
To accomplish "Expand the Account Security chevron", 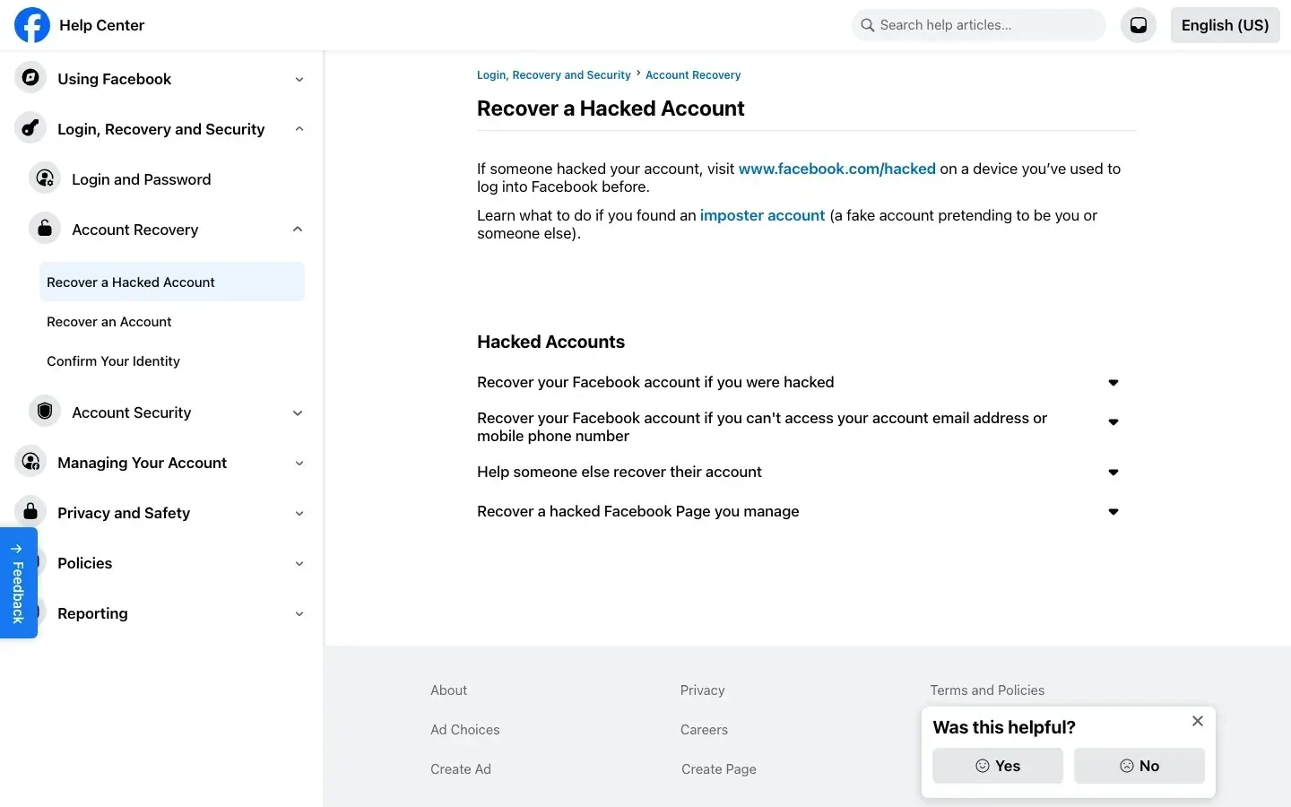I will tap(298, 412).
